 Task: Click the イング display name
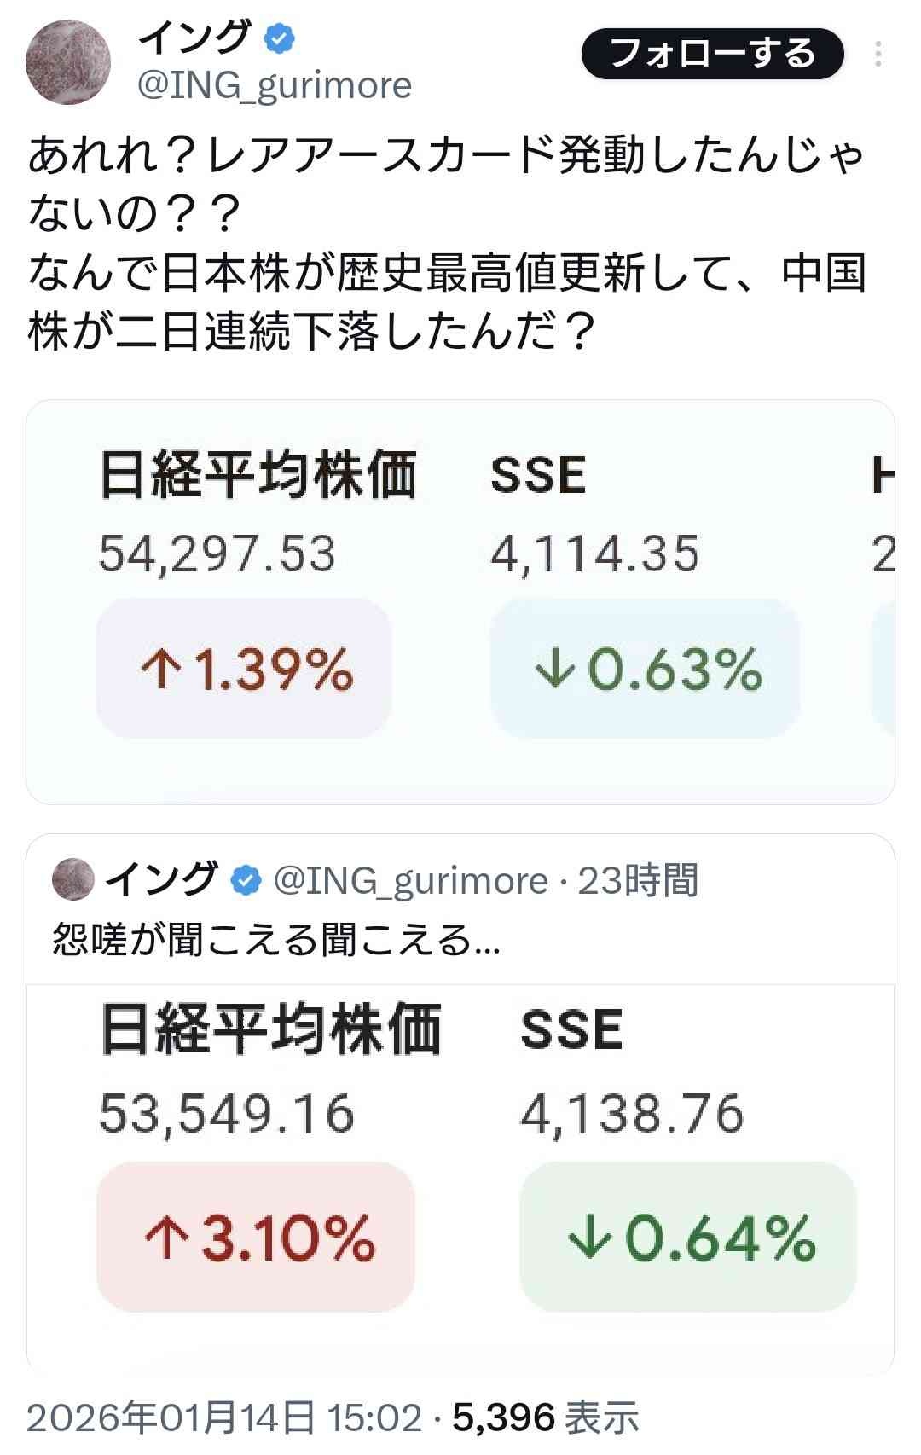[194, 38]
